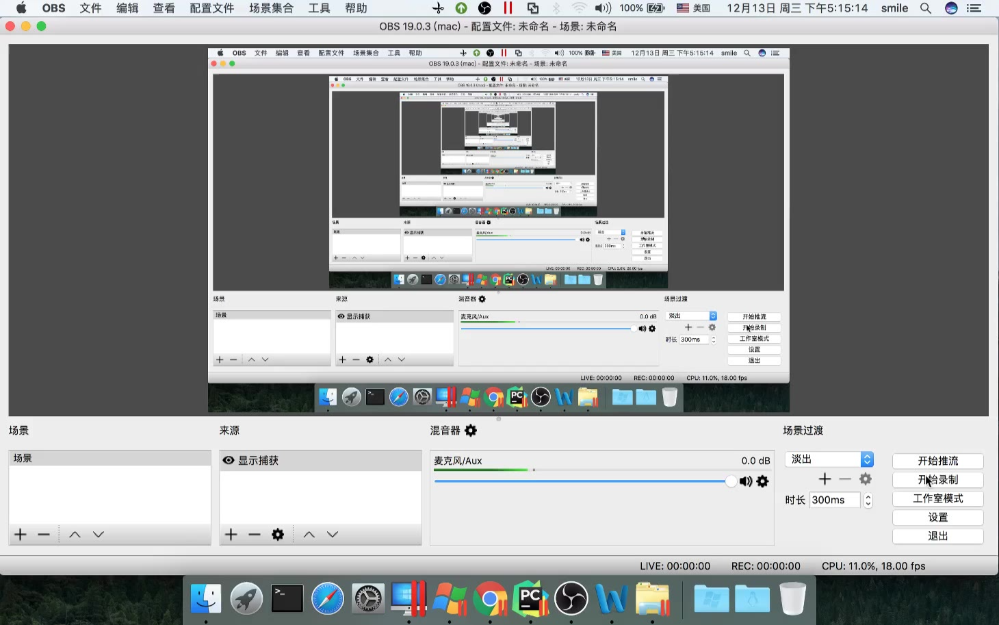Move the source up in the Sources list
999x625 pixels.
[x=309, y=535]
